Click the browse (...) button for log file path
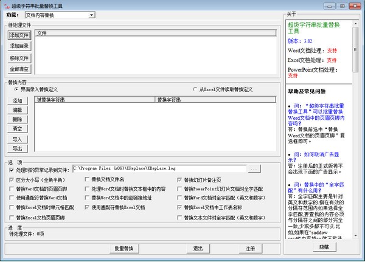Viewport: 365px width, 262px height. (x=254, y=168)
